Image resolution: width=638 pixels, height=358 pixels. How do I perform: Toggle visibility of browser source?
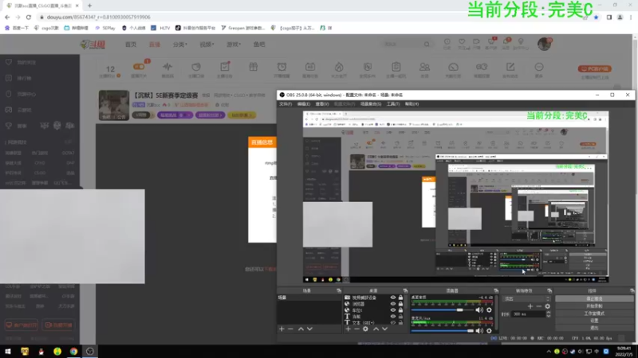pyautogui.click(x=392, y=304)
